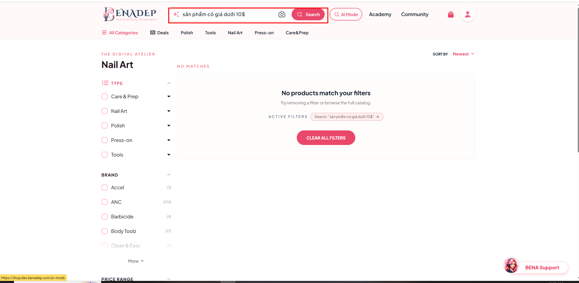Open the Sort By Newest dropdown
Viewport: 579px width, 283px height.
coord(463,54)
